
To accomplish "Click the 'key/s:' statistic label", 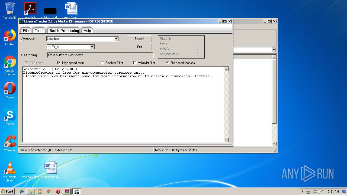I will point(164,43).
